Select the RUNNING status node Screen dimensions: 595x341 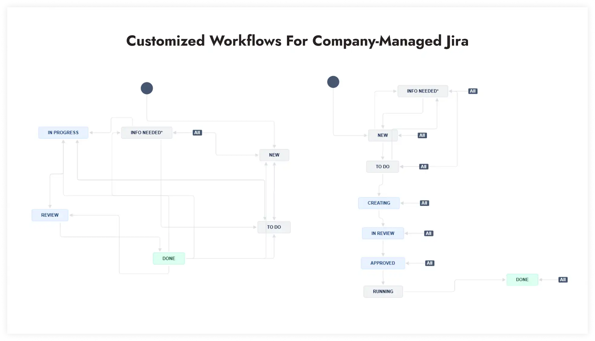[x=383, y=292]
